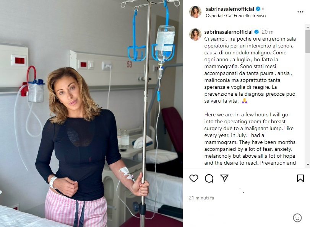Like the post with the heart icon
Image resolution: width=310 pixels, height=227 pixels.
pos(193,178)
